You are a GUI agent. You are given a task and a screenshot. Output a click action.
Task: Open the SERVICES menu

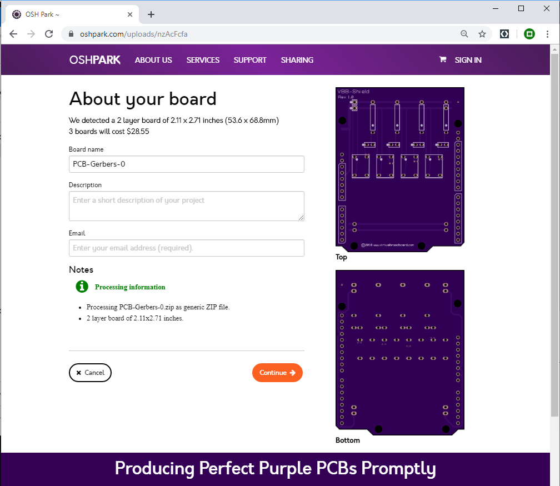[x=203, y=60]
